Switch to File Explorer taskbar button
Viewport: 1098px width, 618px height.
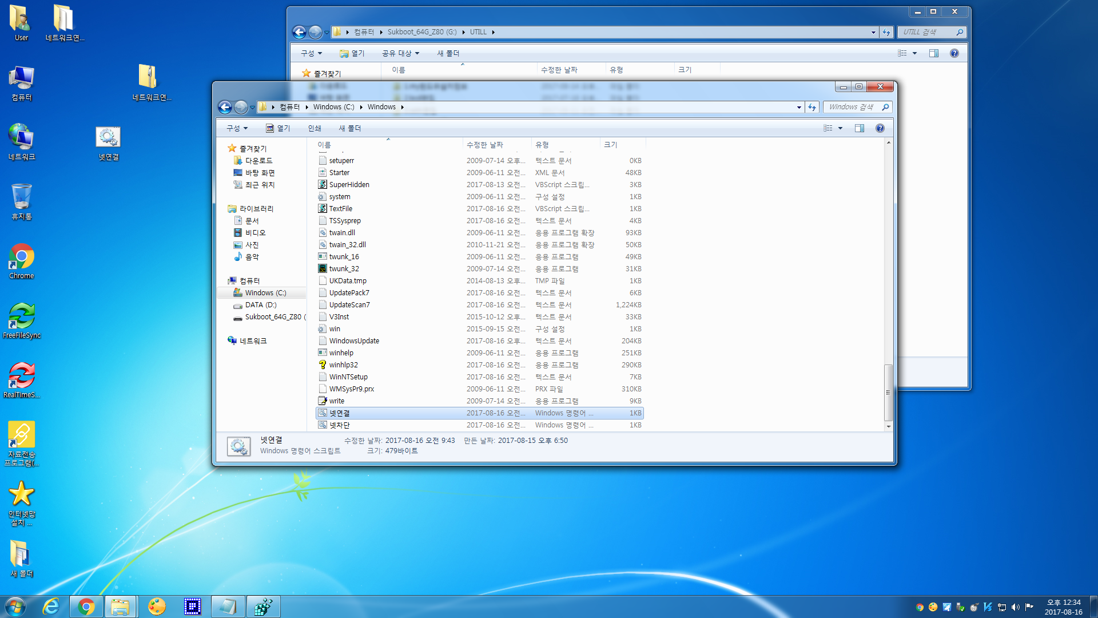tap(121, 607)
